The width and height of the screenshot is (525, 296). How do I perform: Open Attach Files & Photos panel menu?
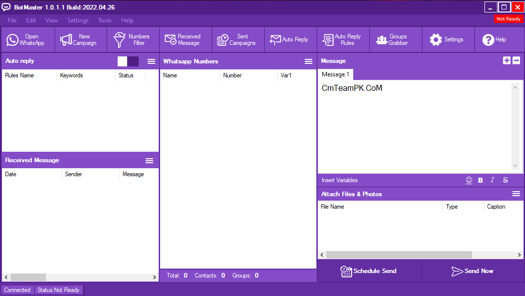pos(516,194)
